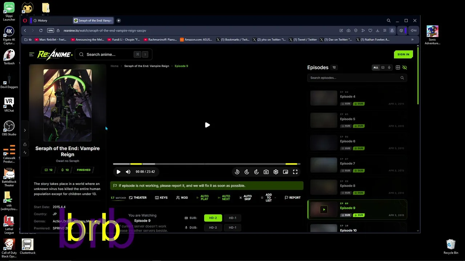
Task: Expand the Add to List dropdown
Action: (268, 198)
